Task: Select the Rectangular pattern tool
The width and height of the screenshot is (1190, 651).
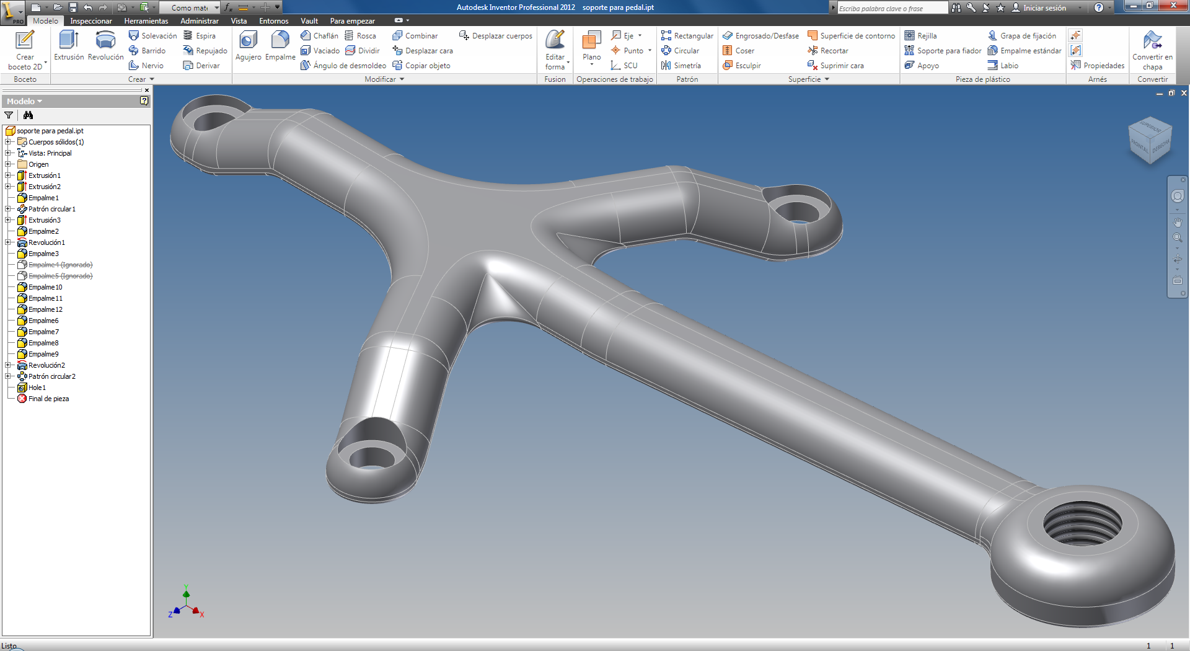Action: click(687, 36)
